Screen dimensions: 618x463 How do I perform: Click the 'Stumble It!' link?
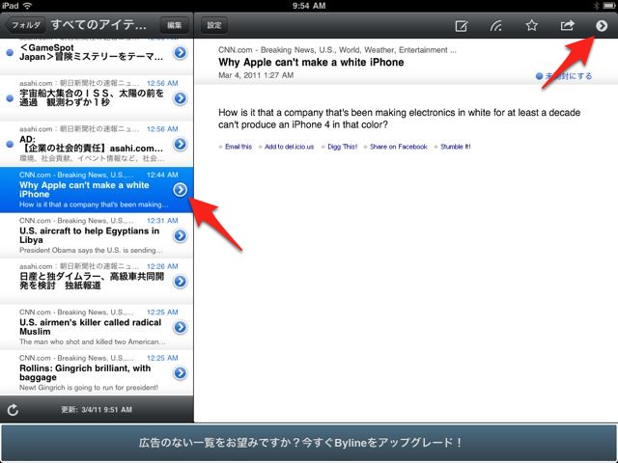pos(455,147)
